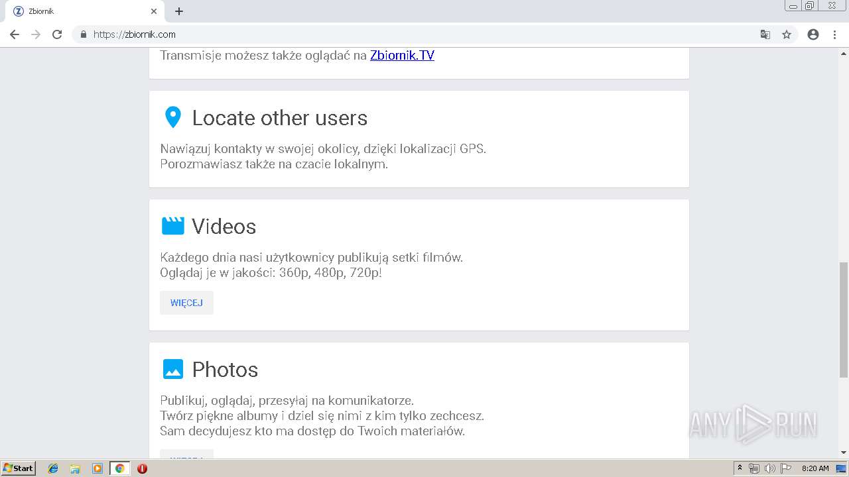This screenshot has height=477, width=849.
Task: Click the padlock site info icon
Action: (84, 34)
